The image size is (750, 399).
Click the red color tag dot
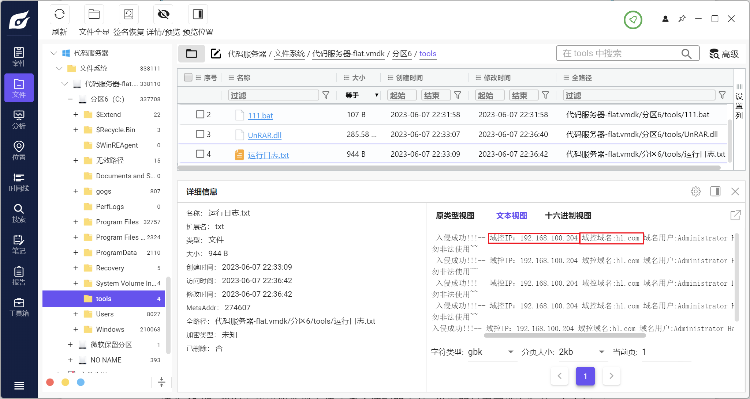[x=50, y=382]
